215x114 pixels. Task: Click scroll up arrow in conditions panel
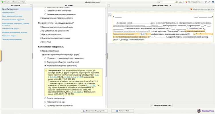point(106,9)
